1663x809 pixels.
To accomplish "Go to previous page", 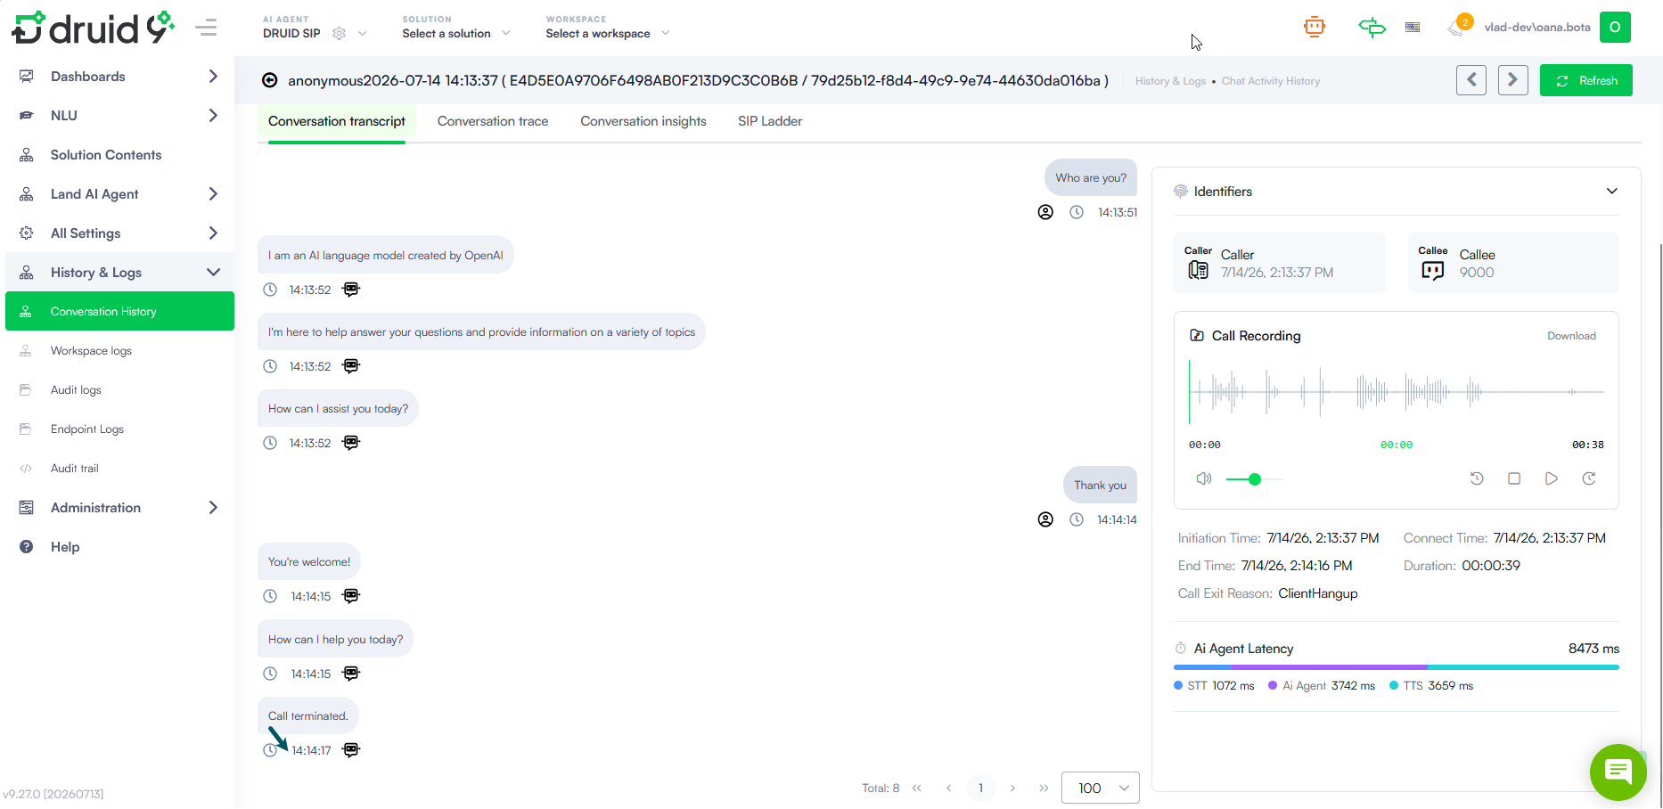I will point(949,788).
